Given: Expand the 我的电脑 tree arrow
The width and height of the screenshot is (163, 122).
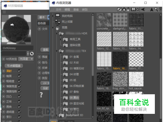Looking at the screenshot, I should tap(53, 16).
